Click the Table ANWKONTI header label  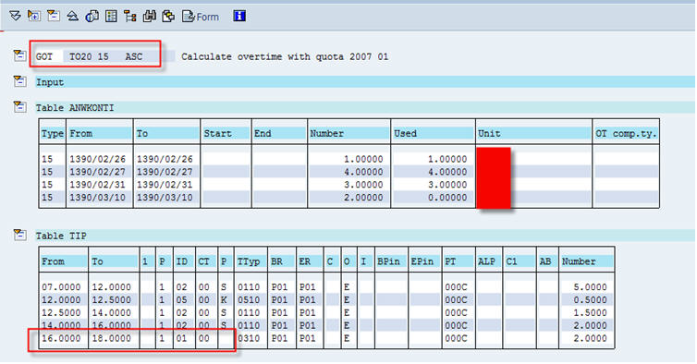tap(75, 108)
